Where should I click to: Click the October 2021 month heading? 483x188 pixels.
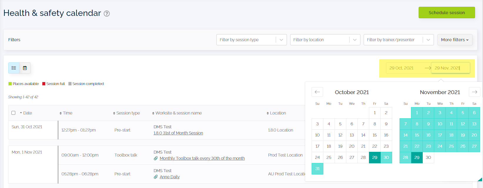pyautogui.click(x=352, y=92)
